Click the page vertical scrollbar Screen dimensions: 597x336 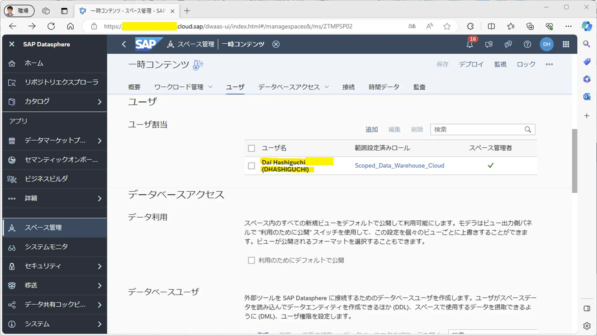[x=575, y=161]
